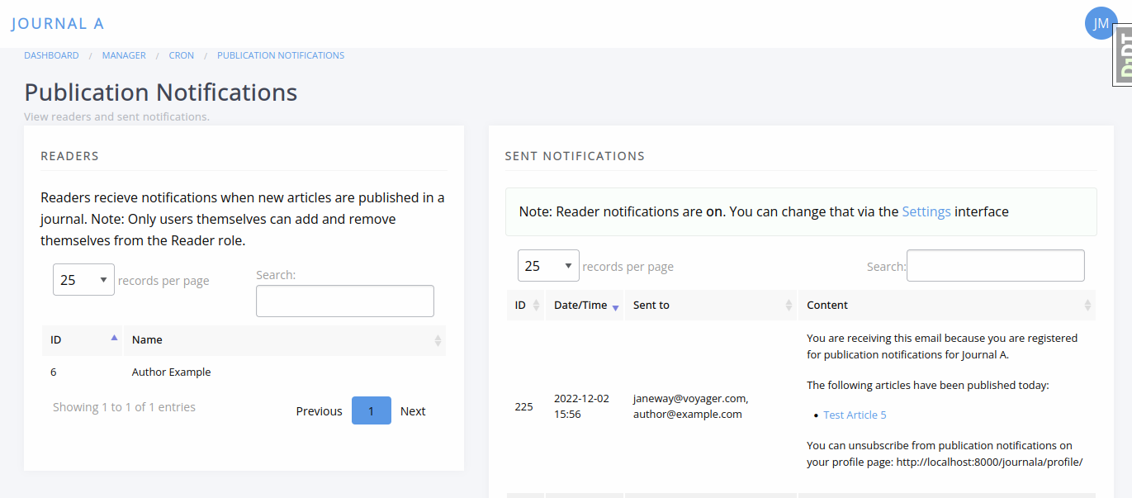This screenshot has height=498, width=1132.
Task: Open the JM user avatar menu
Action: 1101,23
